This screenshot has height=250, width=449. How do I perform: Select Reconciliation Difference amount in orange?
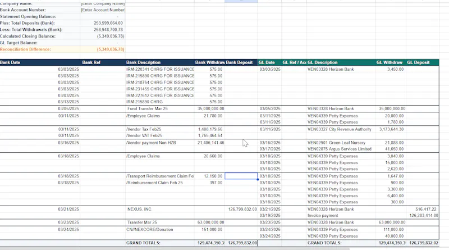[103, 49]
